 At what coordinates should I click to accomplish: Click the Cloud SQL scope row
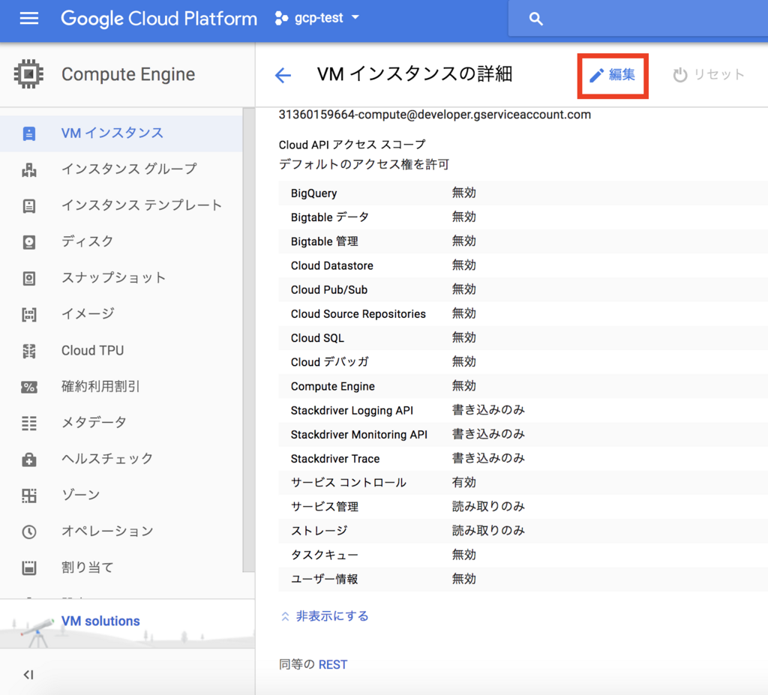523,338
